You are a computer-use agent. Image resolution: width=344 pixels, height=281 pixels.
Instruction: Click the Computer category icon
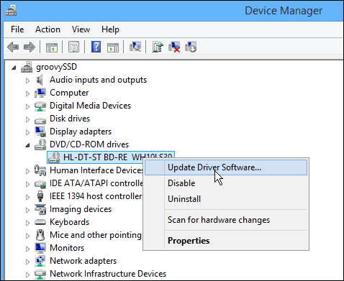click(x=40, y=93)
